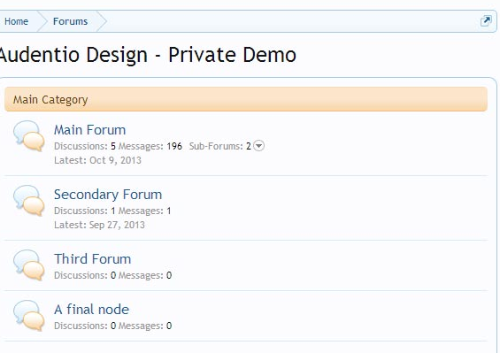View latest post dated Sep 27, 2013
The height and width of the screenshot is (353, 500).
117,225
